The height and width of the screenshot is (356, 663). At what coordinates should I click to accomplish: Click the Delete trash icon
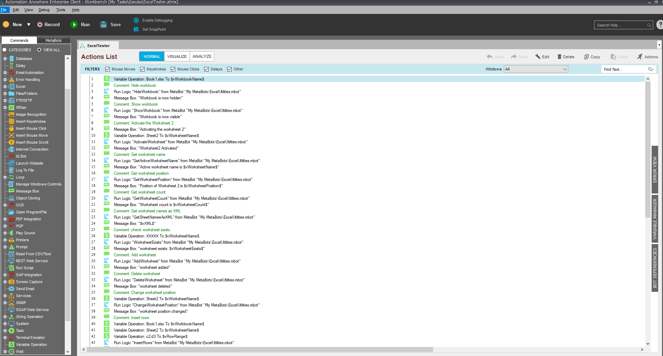[x=560, y=57]
